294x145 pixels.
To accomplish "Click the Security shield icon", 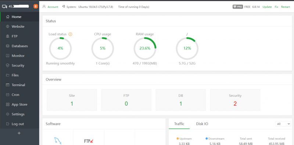I will [8, 66].
